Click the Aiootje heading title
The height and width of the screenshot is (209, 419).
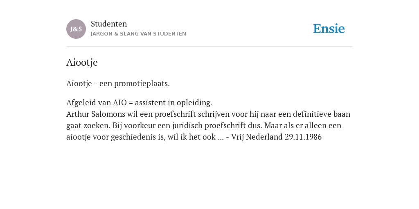click(x=82, y=62)
